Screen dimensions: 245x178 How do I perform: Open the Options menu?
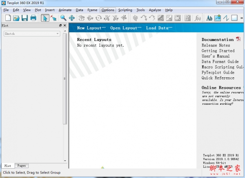point(108,10)
